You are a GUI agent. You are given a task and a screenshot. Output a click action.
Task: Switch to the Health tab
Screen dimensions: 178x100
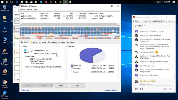62,42
